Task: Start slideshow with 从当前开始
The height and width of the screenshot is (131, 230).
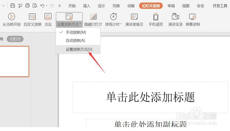Action: click(12, 20)
